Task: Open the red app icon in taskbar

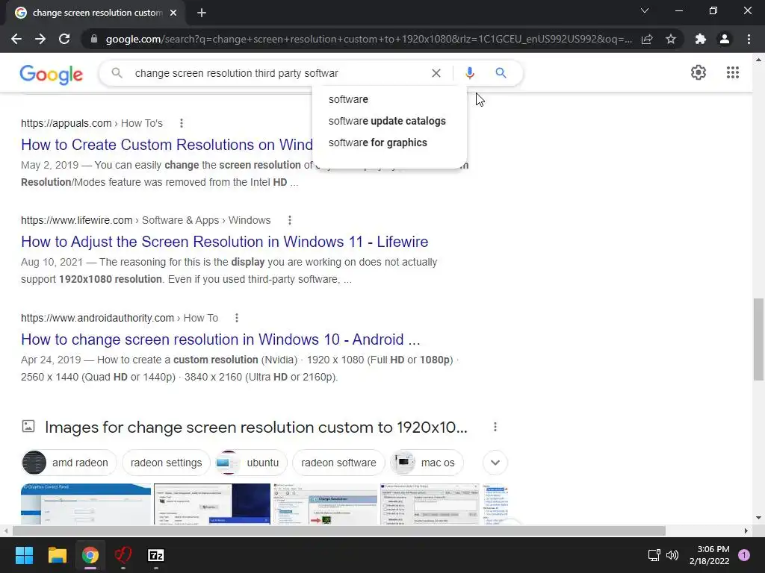Action: pyautogui.click(x=123, y=555)
